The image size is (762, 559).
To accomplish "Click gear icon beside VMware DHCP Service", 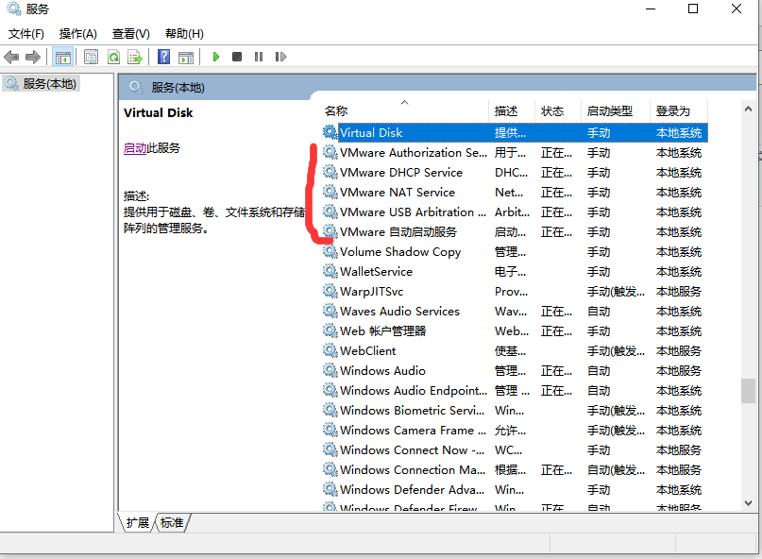I will (330, 172).
